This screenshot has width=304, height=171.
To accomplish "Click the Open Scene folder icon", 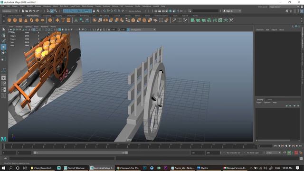I will click(27, 11).
